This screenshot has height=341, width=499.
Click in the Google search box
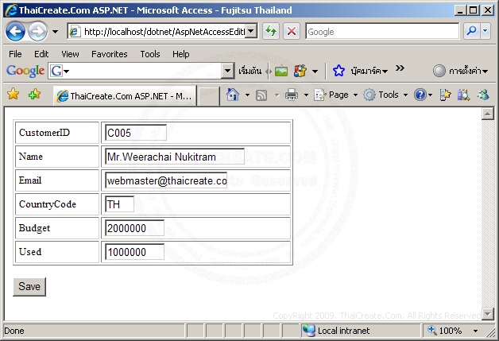click(382, 31)
